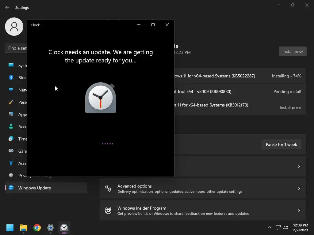This screenshot has height=235, width=314.
Task: Open the Accessibility figure icon in sidebar
Action: 11,163
